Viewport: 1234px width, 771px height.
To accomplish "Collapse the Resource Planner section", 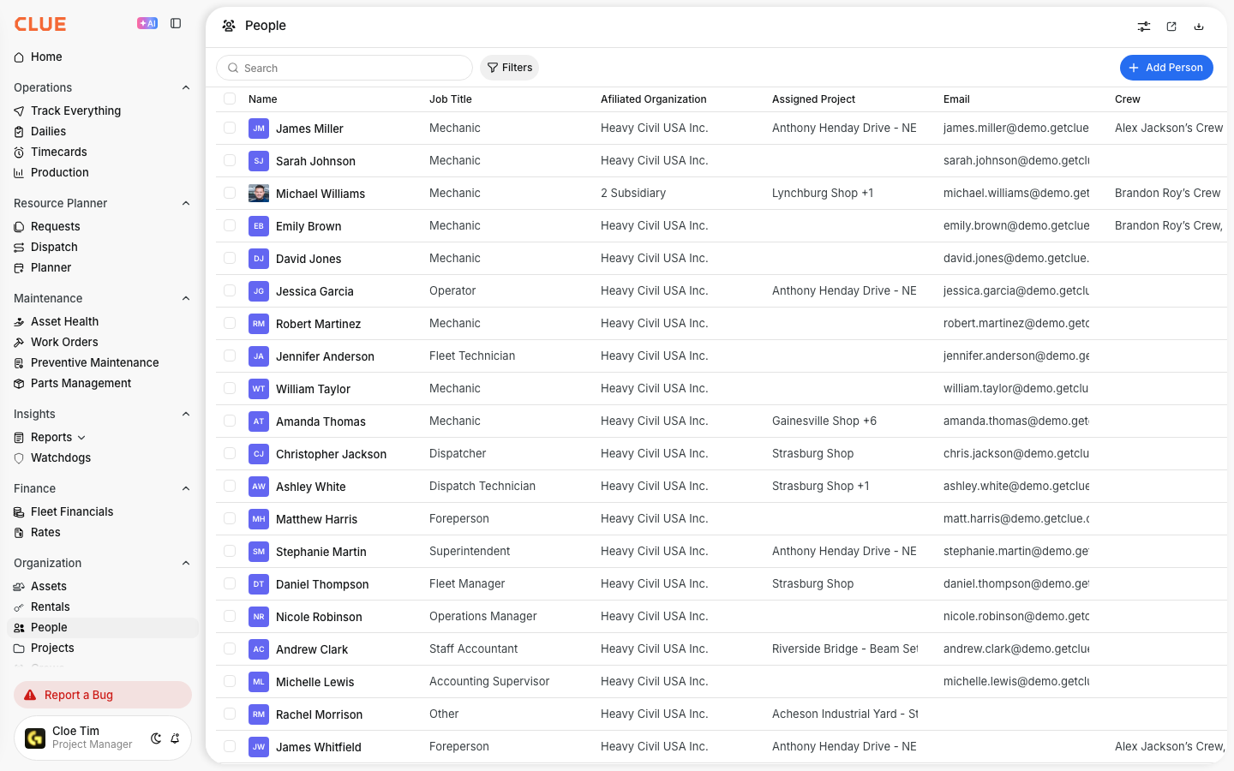I will 186,203.
